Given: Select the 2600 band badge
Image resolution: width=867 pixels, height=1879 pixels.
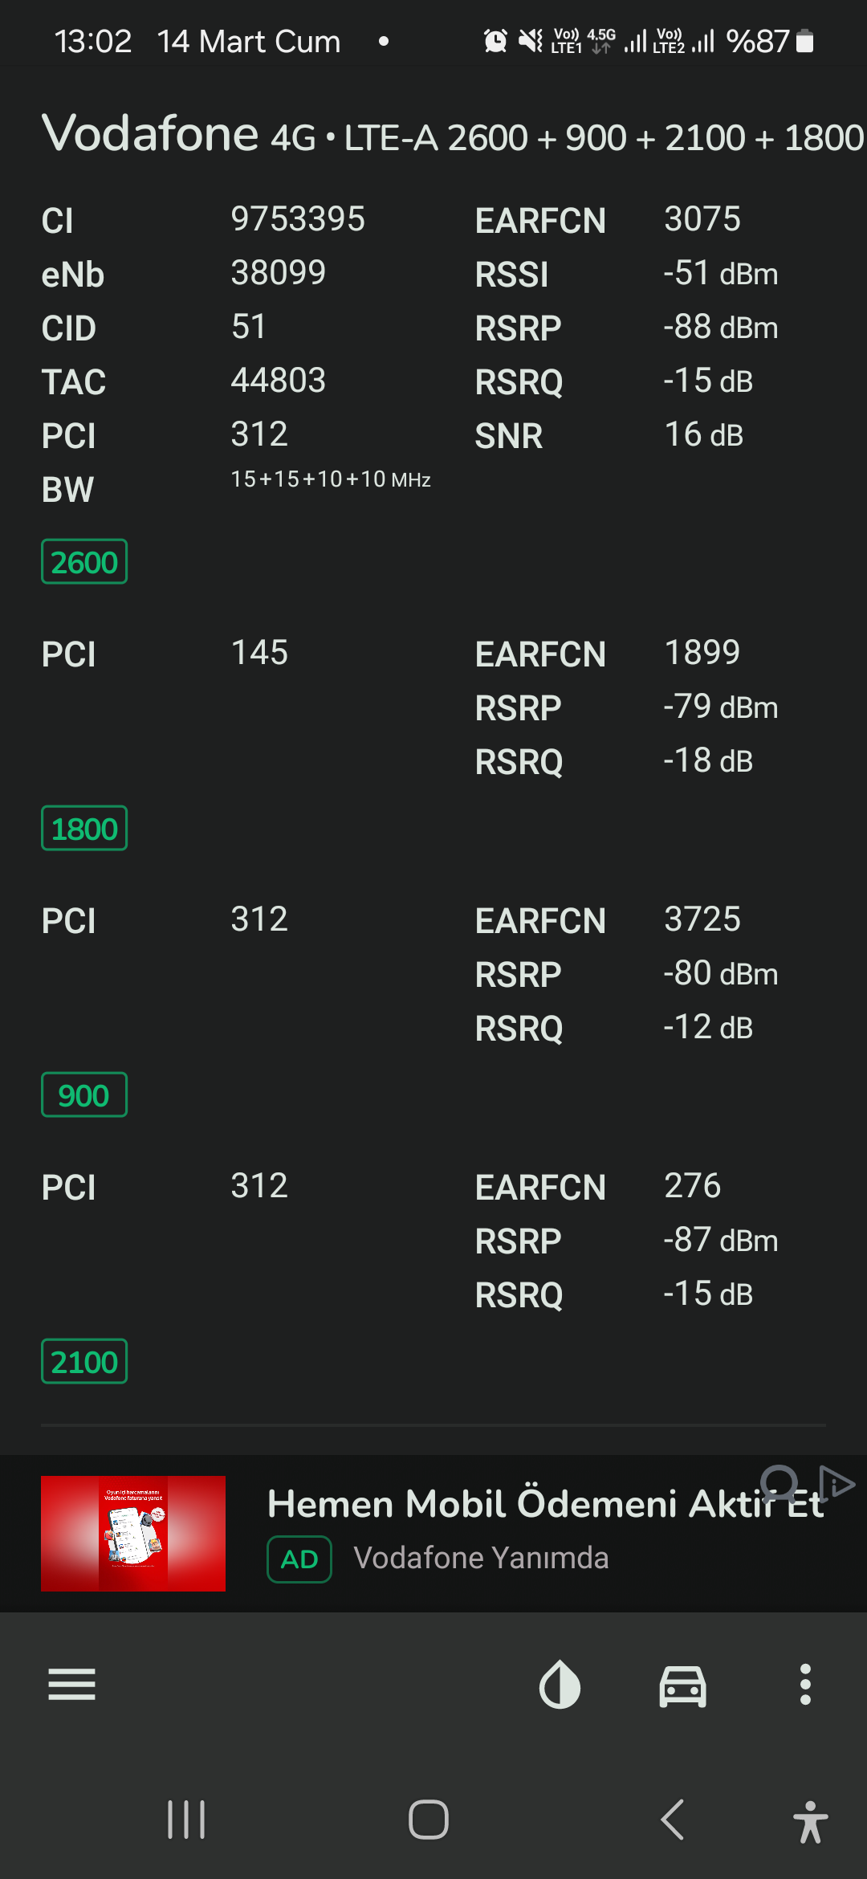Looking at the screenshot, I should [x=84, y=562].
